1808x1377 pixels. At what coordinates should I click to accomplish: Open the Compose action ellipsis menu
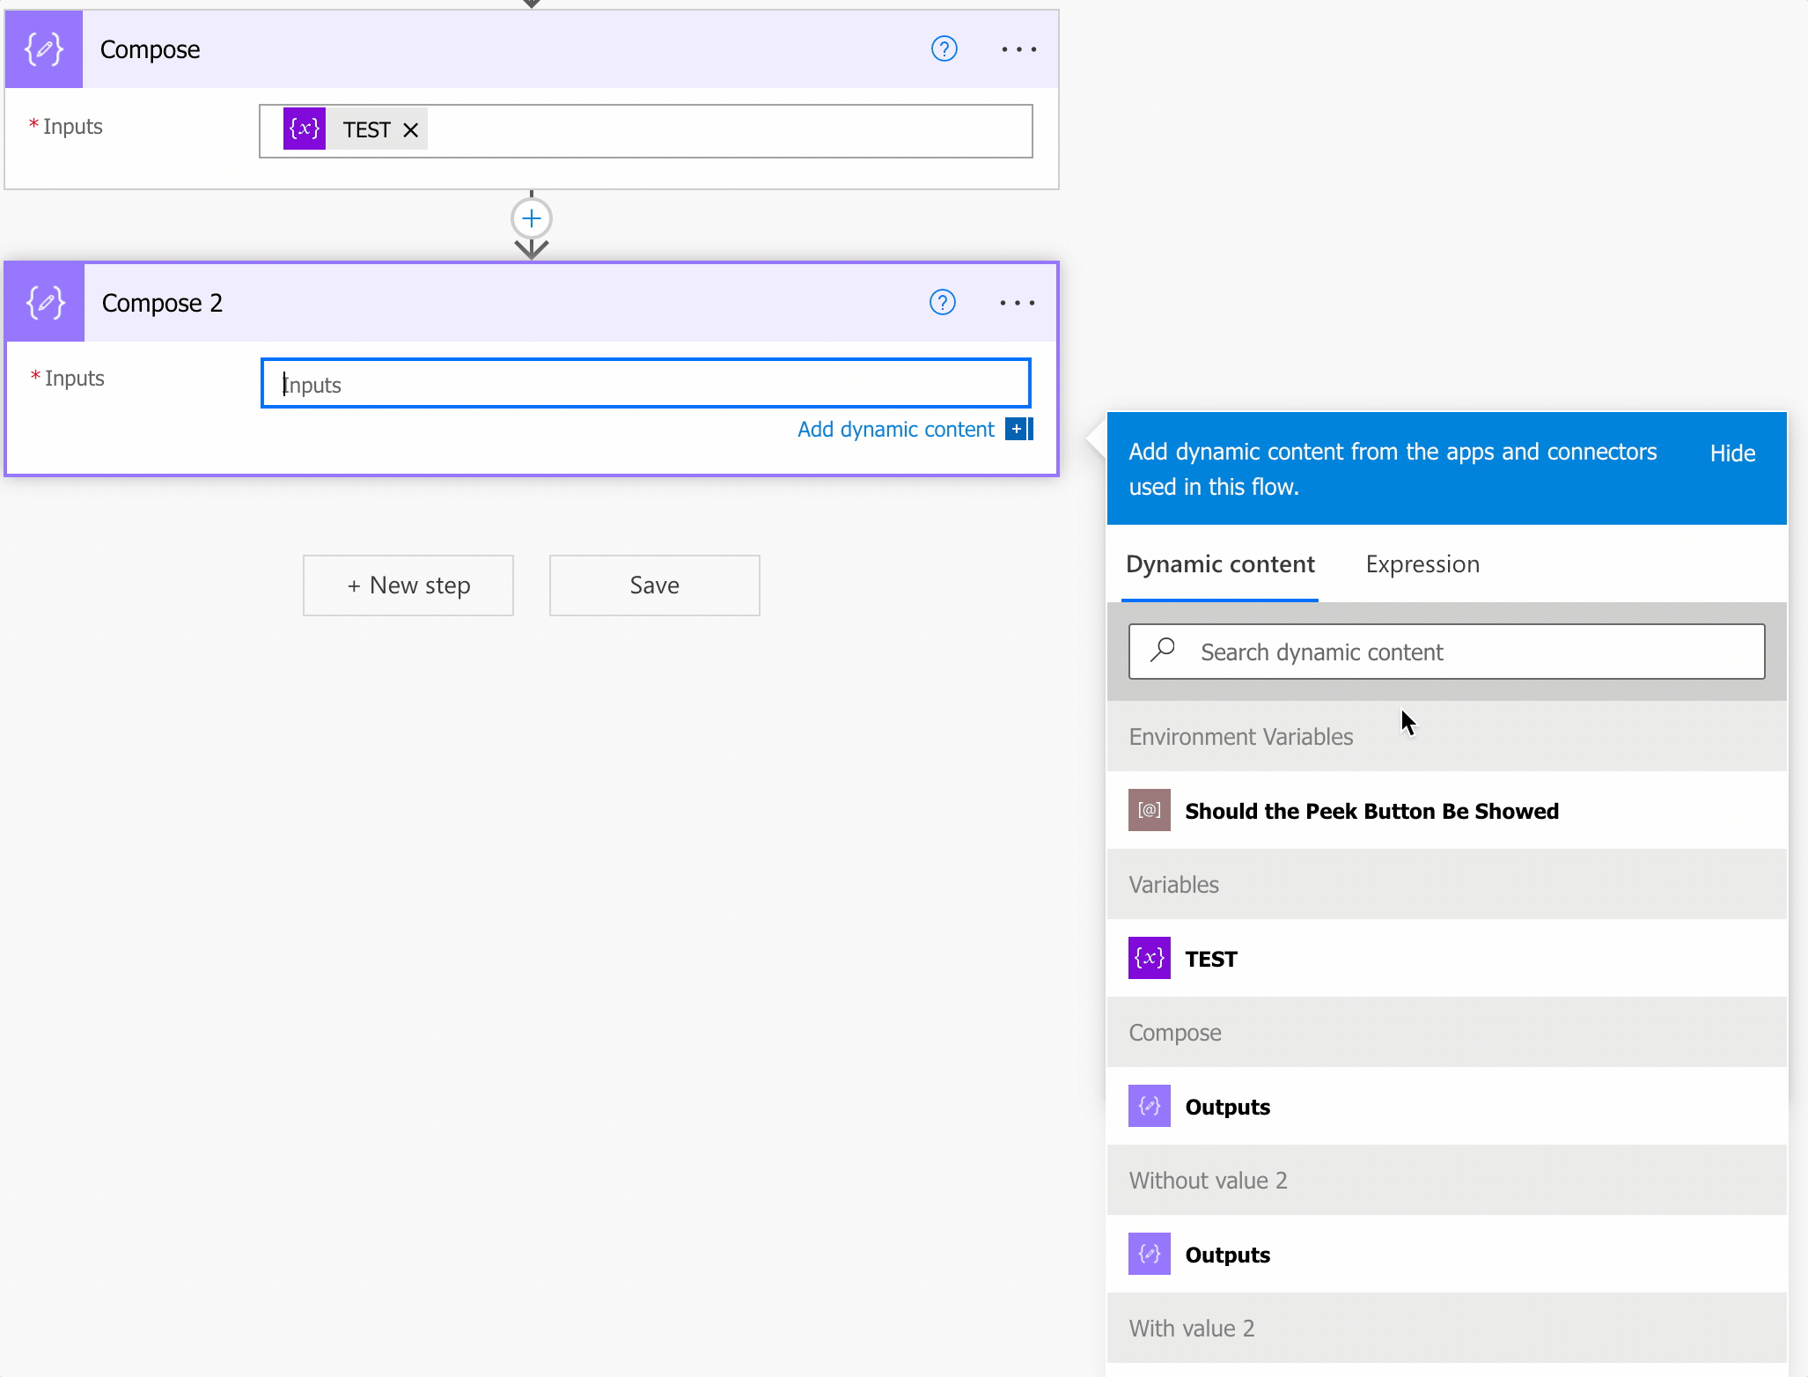coord(1018,49)
